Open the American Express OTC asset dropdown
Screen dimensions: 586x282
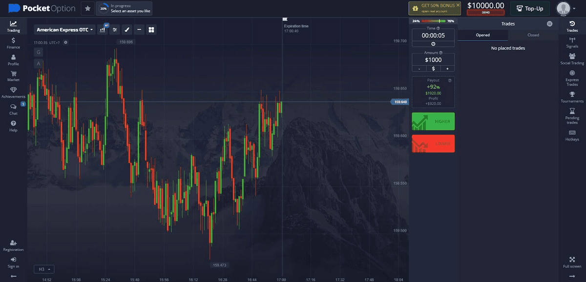coord(64,29)
